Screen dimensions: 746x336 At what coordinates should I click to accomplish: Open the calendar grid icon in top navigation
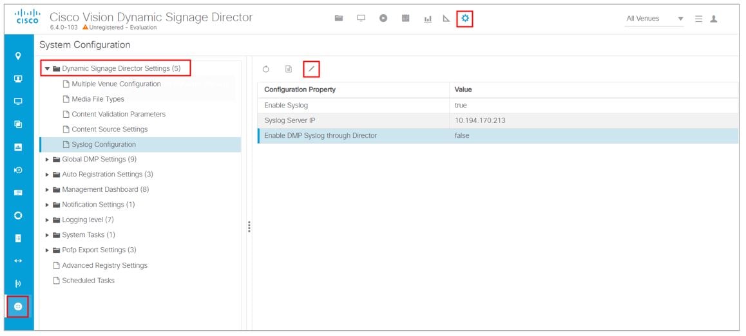pyautogui.click(x=405, y=19)
